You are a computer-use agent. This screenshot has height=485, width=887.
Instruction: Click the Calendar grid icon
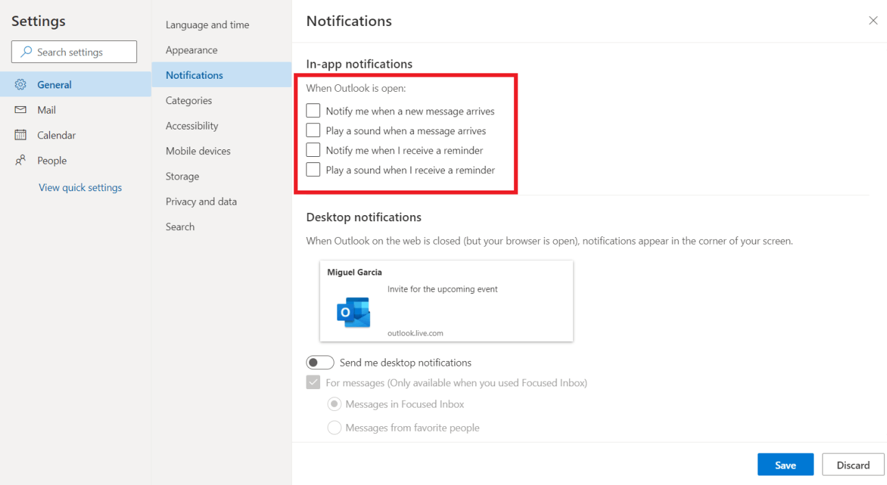click(x=21, y=135)
